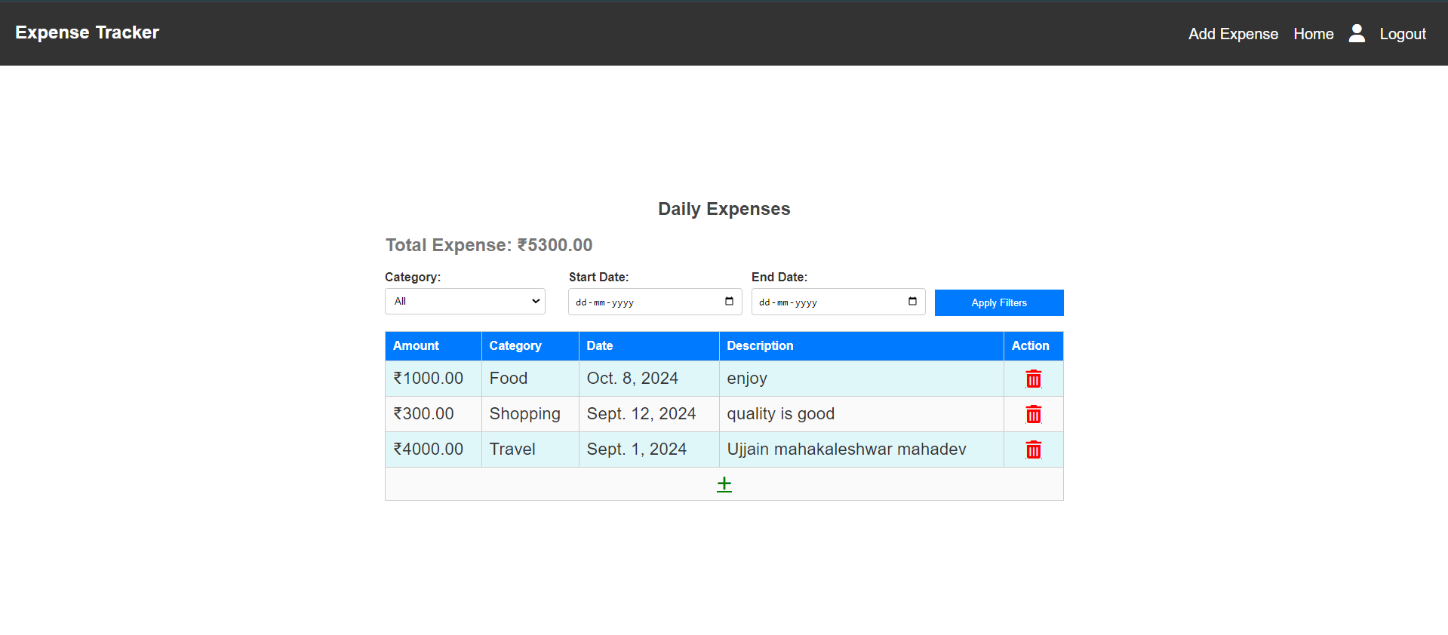Remove the Travel expense entry
The width and height of the screenshot is (1448, 635).
1033,449
